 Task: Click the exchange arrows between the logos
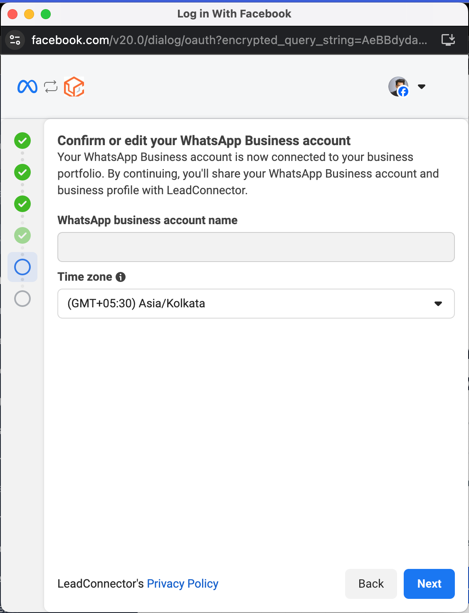coord(51,87)
